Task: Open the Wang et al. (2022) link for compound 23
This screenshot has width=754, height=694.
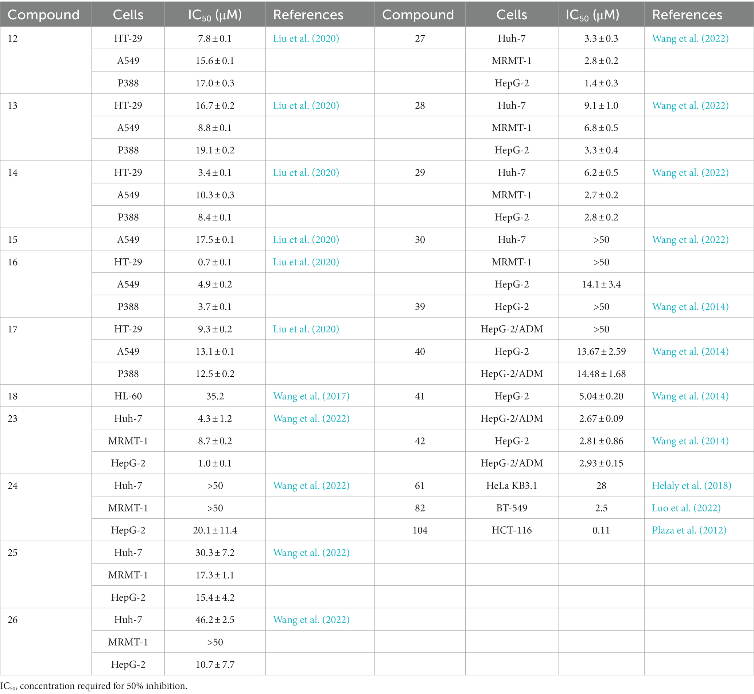Action: [x=311, y=419]
